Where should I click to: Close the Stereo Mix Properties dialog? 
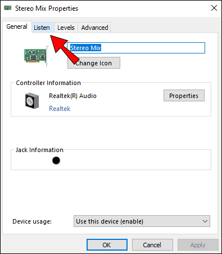coord(214,8)
